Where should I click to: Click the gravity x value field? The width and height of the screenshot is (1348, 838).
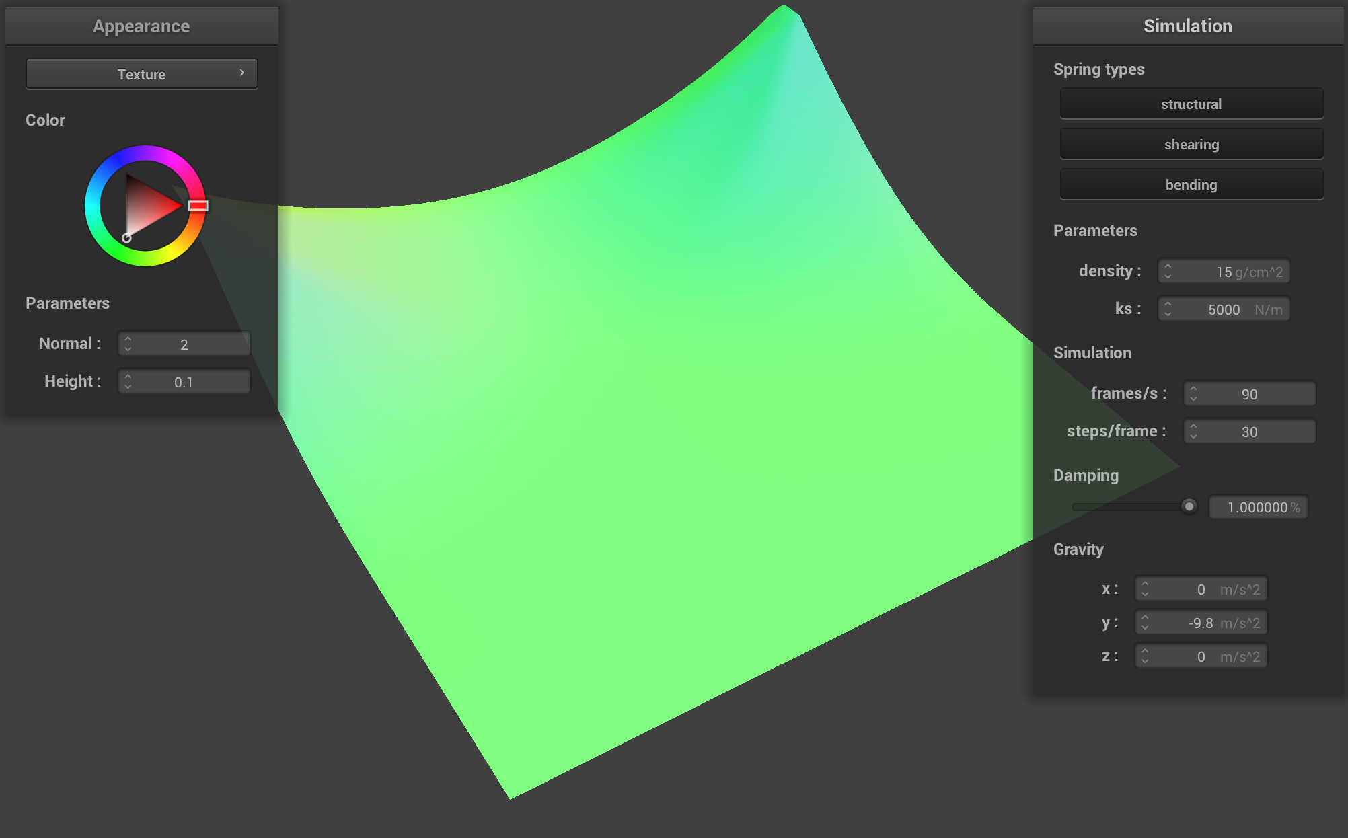pos(1201,588)
